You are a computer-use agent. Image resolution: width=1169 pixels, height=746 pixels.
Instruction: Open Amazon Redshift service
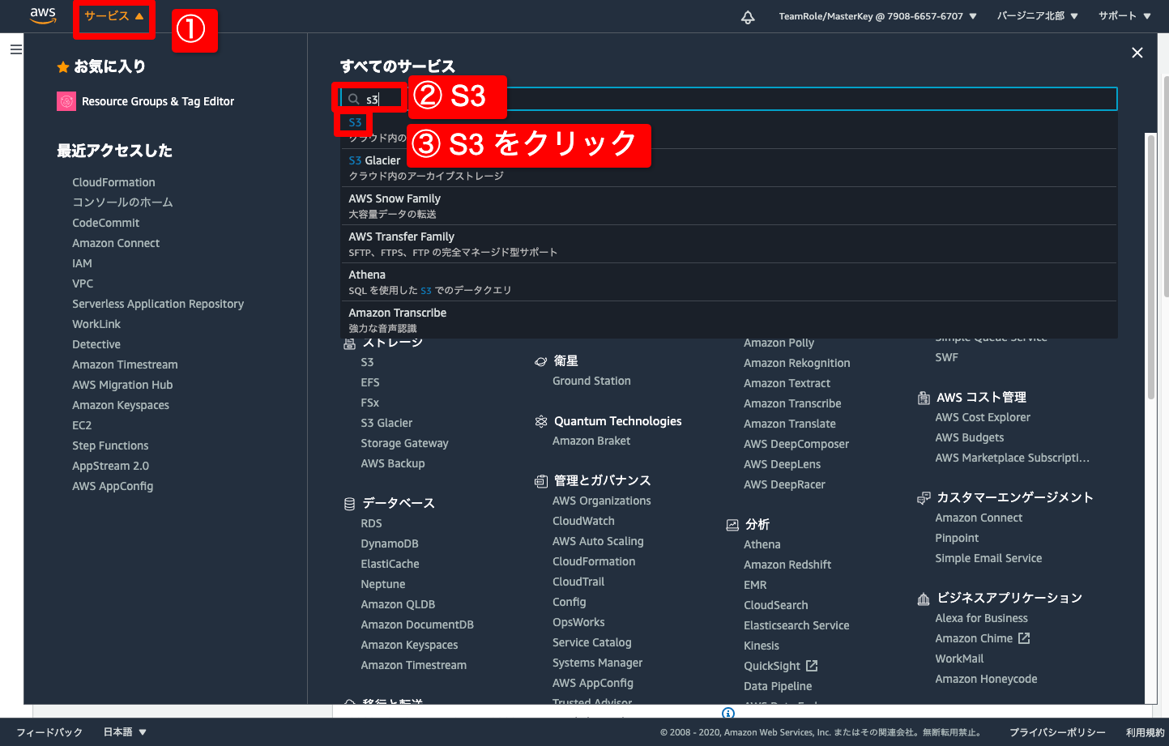click(x=787, y=565)
